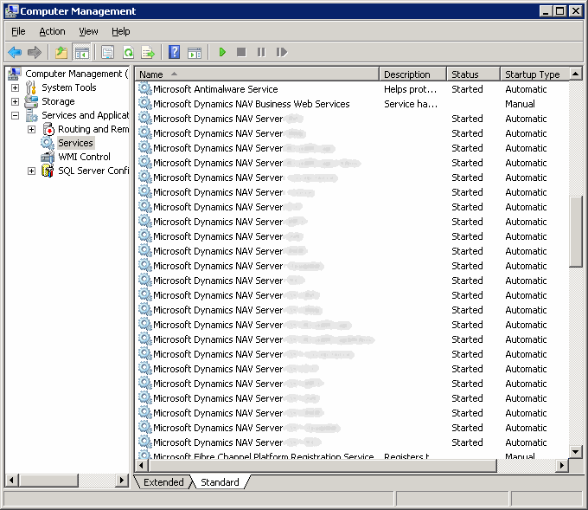This screenshot has width=588, height=510.
Task: Sort by the Startup Type column header
Action: click(534, 74)
